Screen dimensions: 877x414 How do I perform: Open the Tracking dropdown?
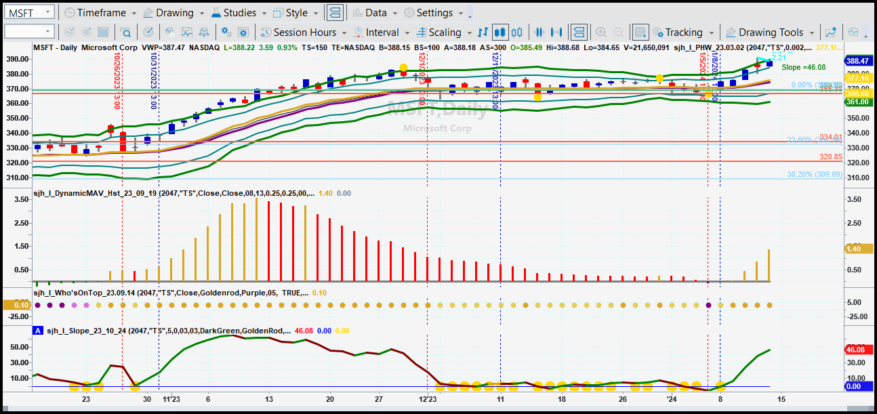pyautogui.click(x=682, y=32)
